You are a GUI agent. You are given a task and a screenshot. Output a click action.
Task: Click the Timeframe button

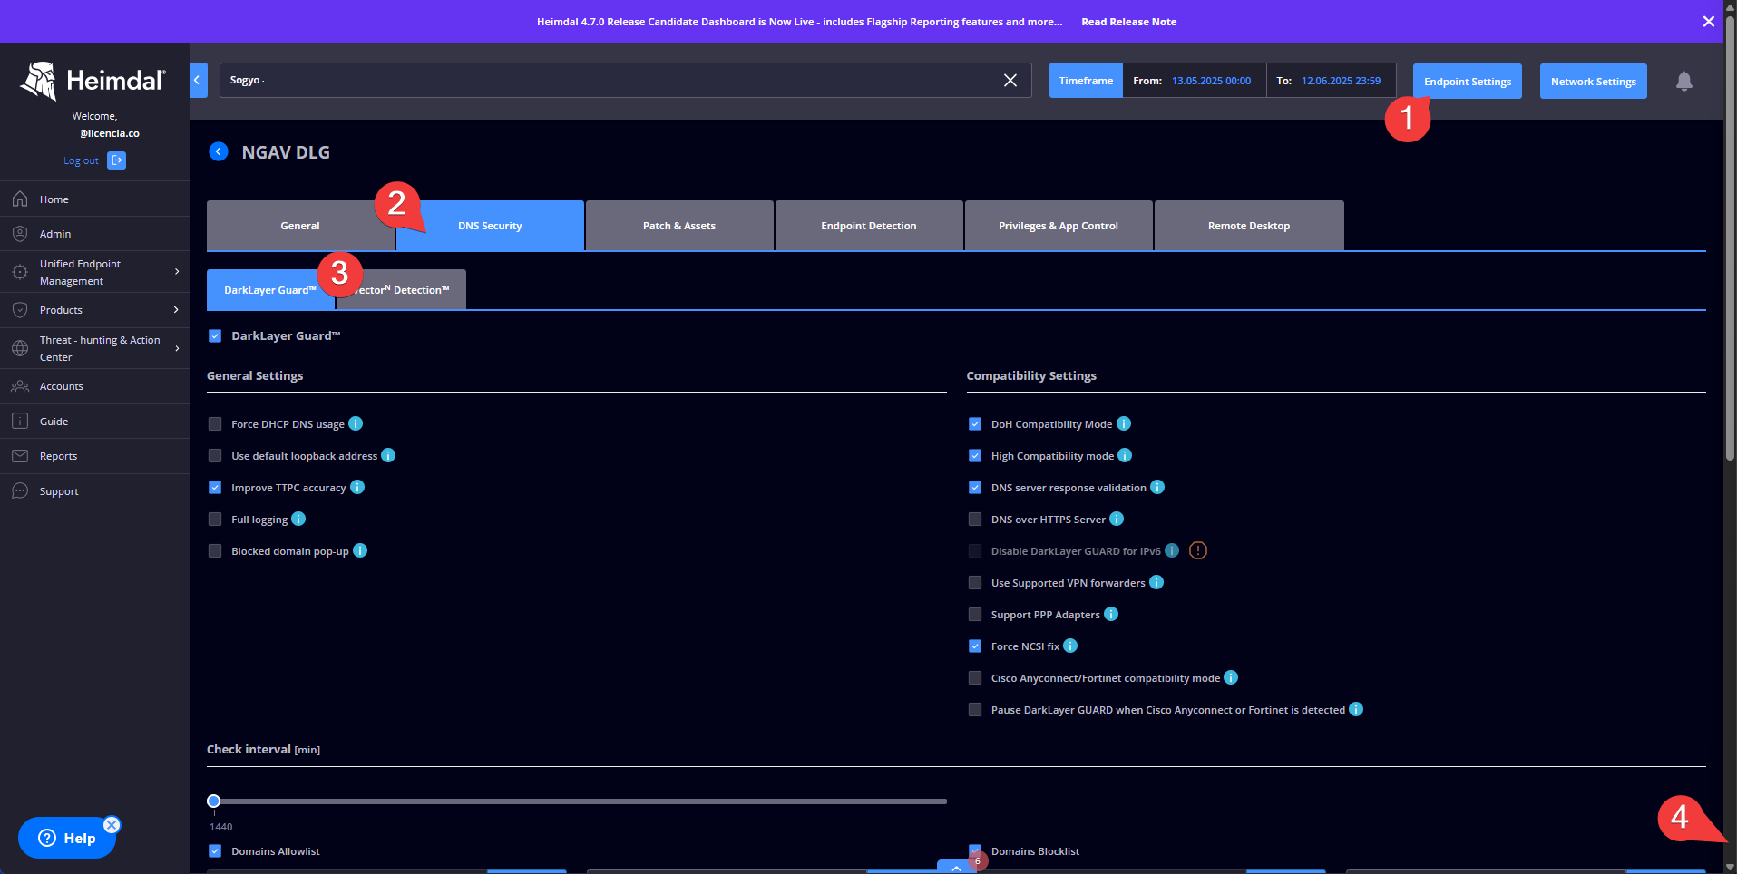point(1086,80)
